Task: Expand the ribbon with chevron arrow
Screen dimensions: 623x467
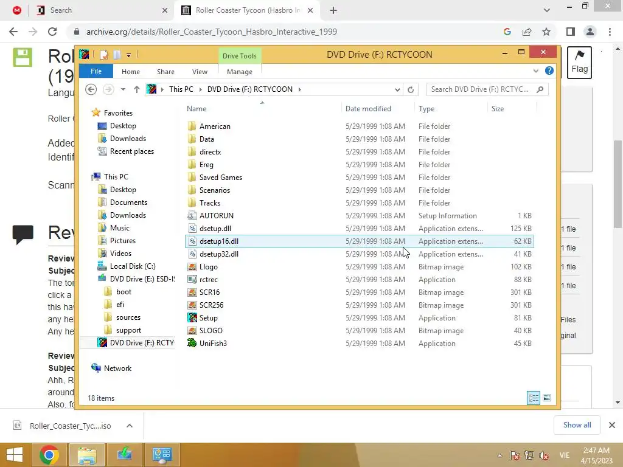Action: (x=535, y=71)
